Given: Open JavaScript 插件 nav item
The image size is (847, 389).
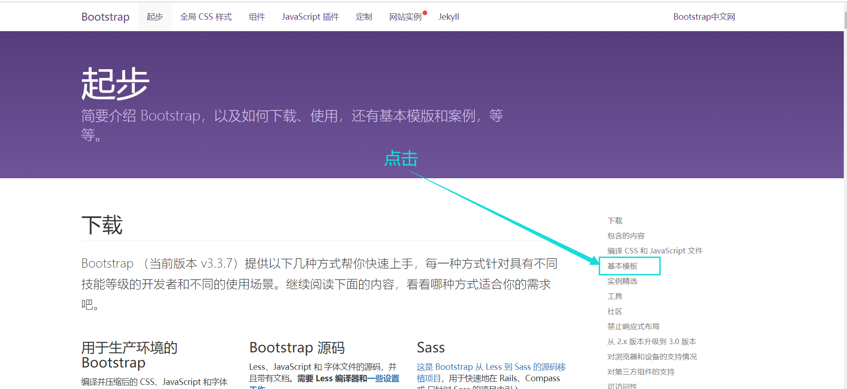Looking at the screenshot, I should pyautogui.click(x=310, y=17).
